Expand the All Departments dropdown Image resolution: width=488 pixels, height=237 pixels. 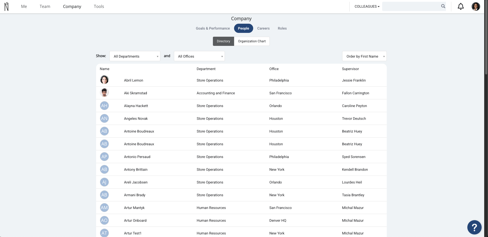tap(135, 56)
